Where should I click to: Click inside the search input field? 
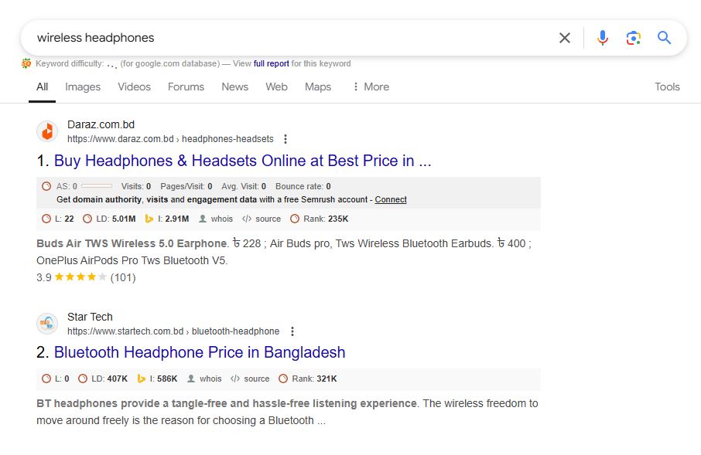coord(232,37)
